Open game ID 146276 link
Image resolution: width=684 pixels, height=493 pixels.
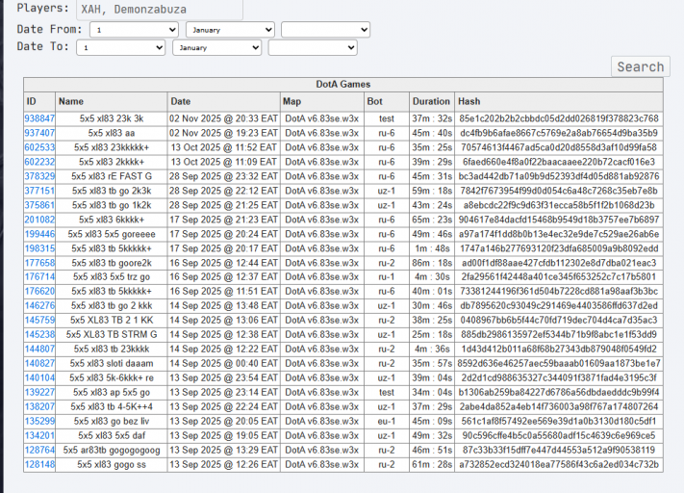coord(39,305)
